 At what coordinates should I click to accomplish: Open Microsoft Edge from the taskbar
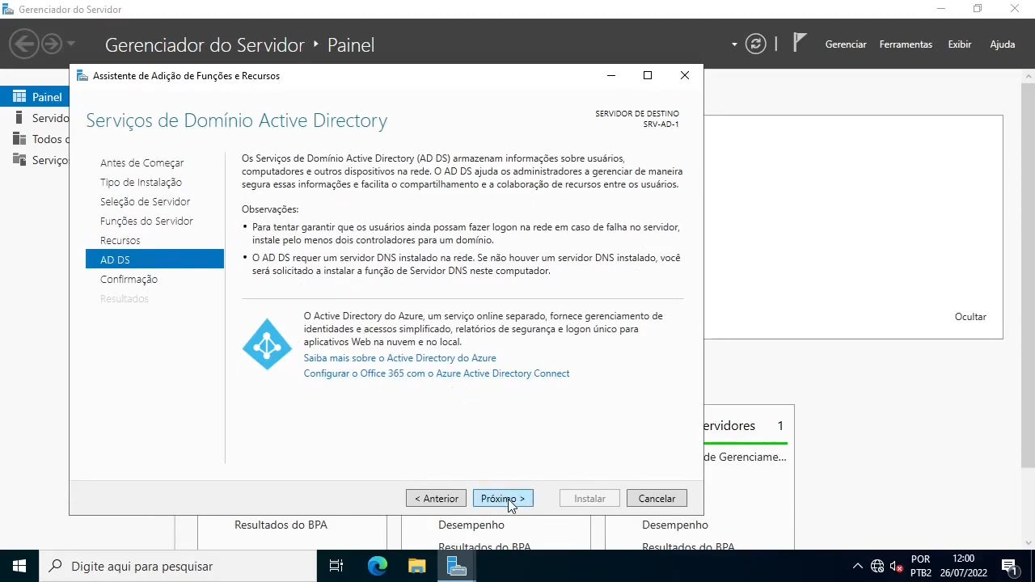click(377, 566)
